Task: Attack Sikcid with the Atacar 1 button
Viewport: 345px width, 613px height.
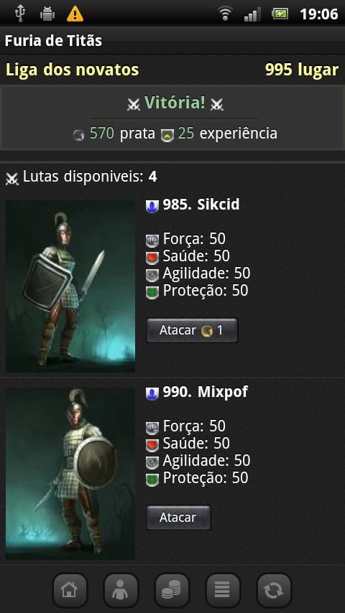Action: tap(192, 330)
